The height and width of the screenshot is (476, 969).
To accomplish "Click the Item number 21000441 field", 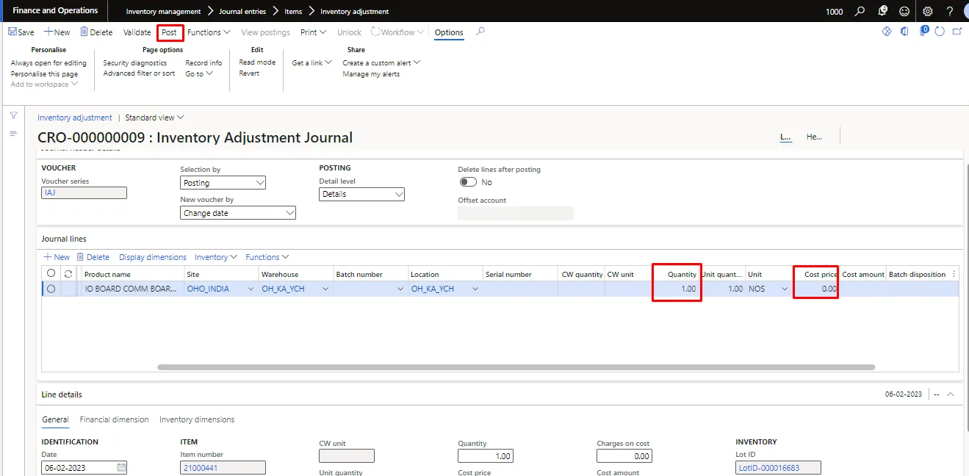I will pyautogui.click(x=223, y=467).
